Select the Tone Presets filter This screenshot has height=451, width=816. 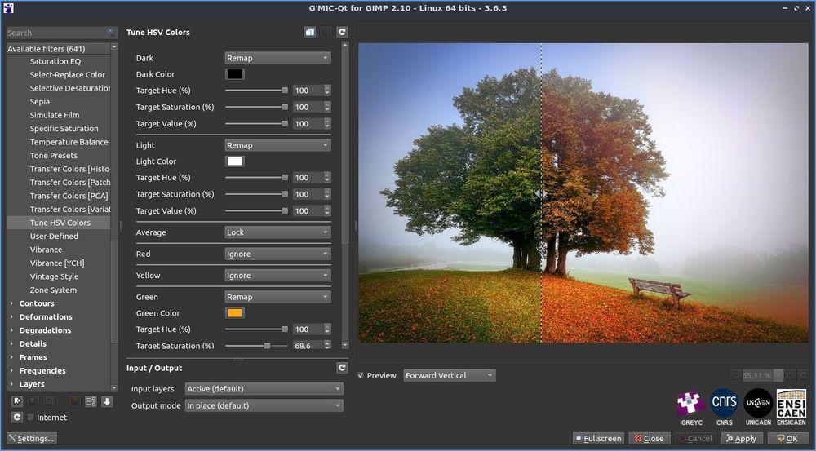pos(54,156)
